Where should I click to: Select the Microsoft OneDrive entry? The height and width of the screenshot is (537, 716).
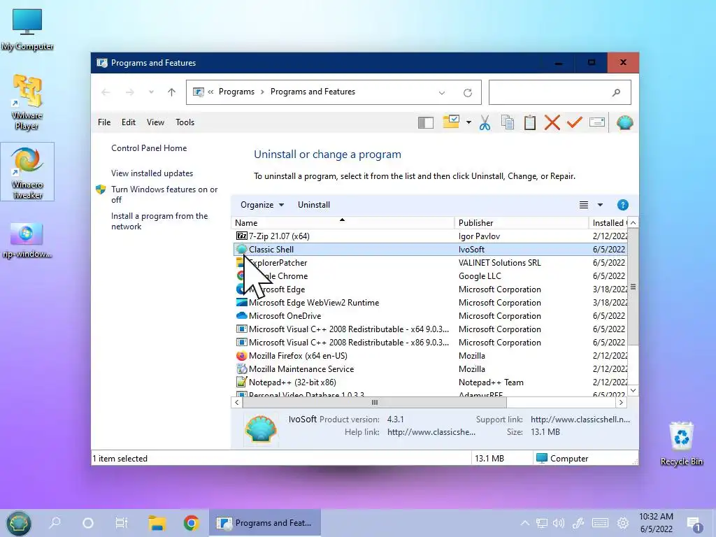[429, 315]
